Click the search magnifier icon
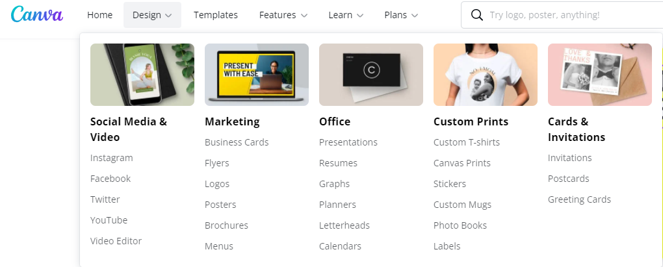The height and width of the screenshot is (267, 663). point(476,15)
